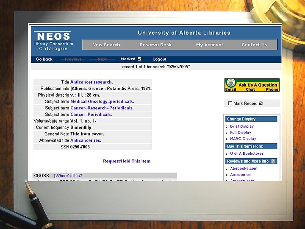Follow Cancer--Periodicals subject link
Viewport: 305px width, 229px height.
coord(91,114)
